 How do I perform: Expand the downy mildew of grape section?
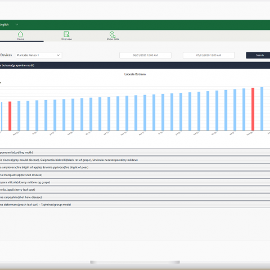[x=135, y=182]
